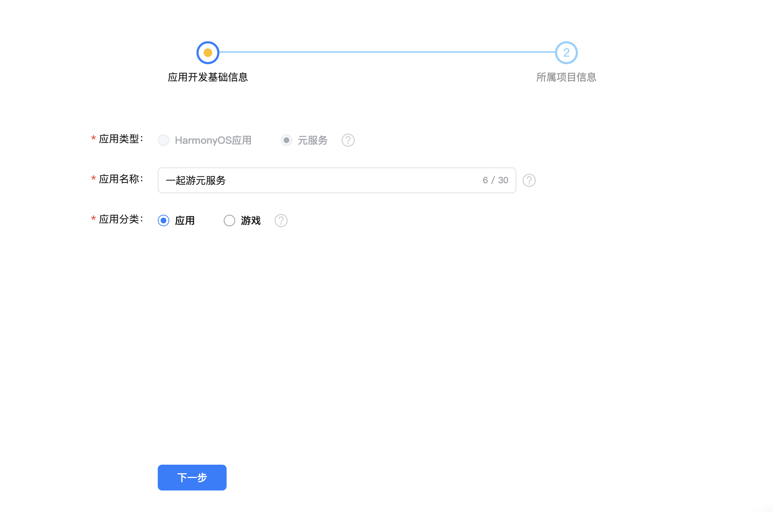Click the 6 / 30 character counter
773x512 pixels.
[x=495, y=180]
